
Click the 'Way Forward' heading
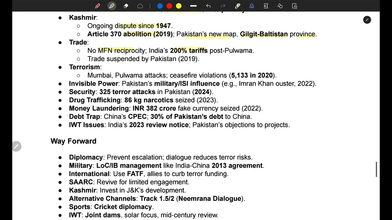[x=73, y=141]
